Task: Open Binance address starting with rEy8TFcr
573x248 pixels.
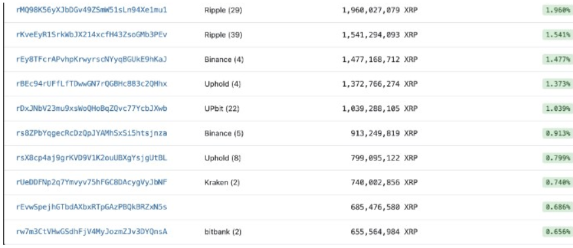Action: pos(92,59)
